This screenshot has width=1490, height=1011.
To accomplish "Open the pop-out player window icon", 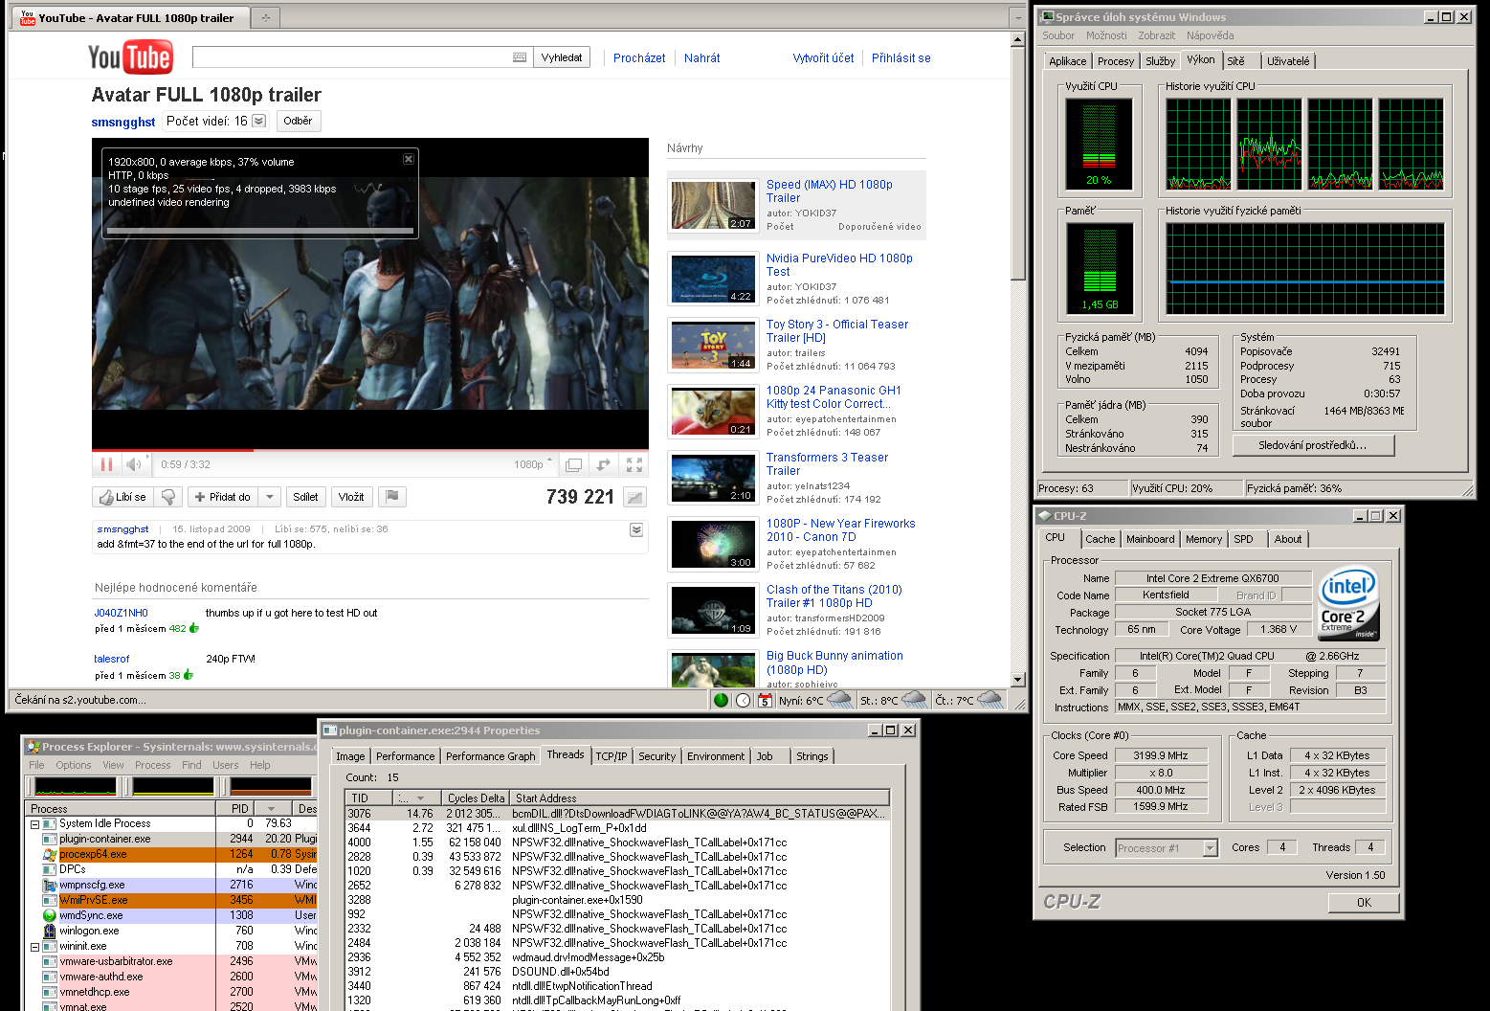I will 573,464.
